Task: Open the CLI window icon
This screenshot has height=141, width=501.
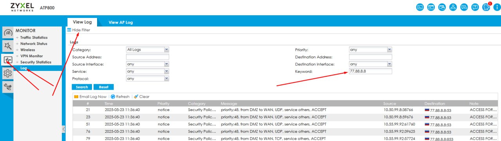Action: [x=431, y=7]
